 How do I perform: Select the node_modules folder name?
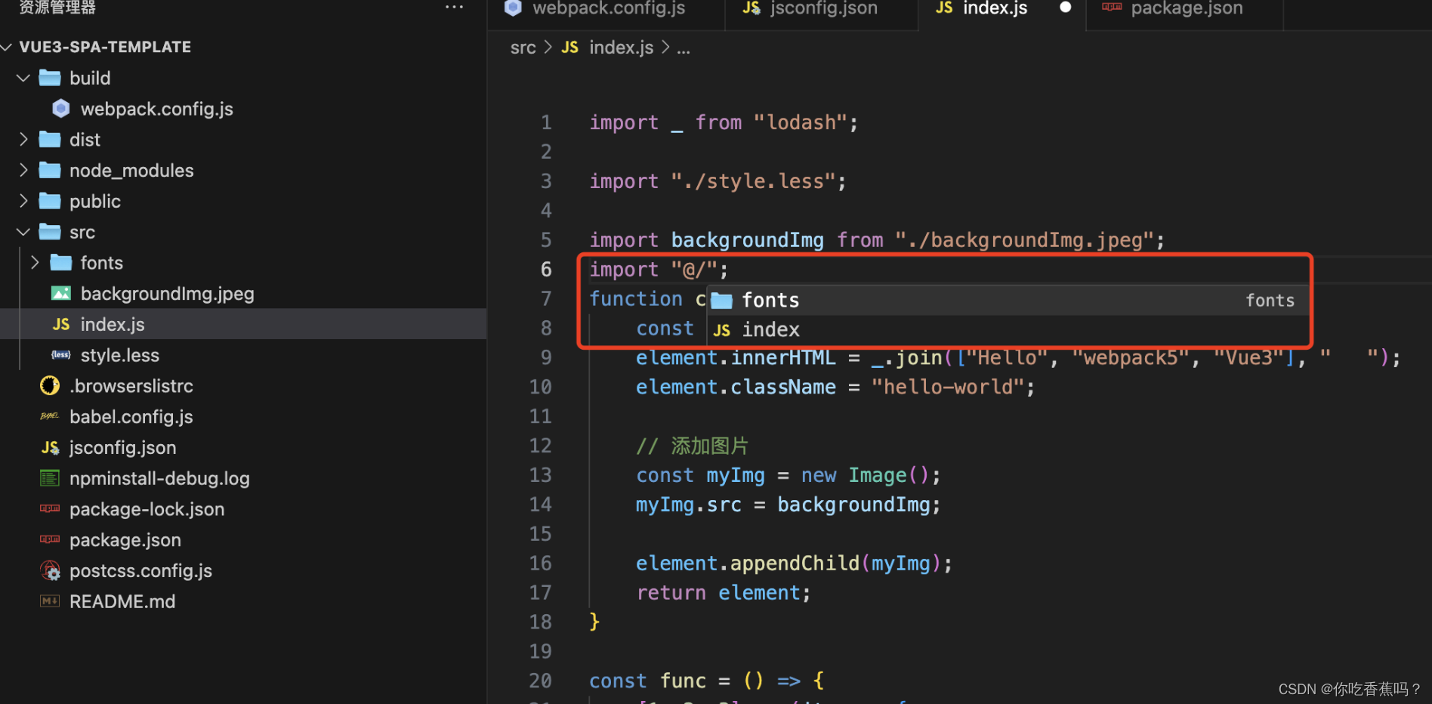coord(131,171)
